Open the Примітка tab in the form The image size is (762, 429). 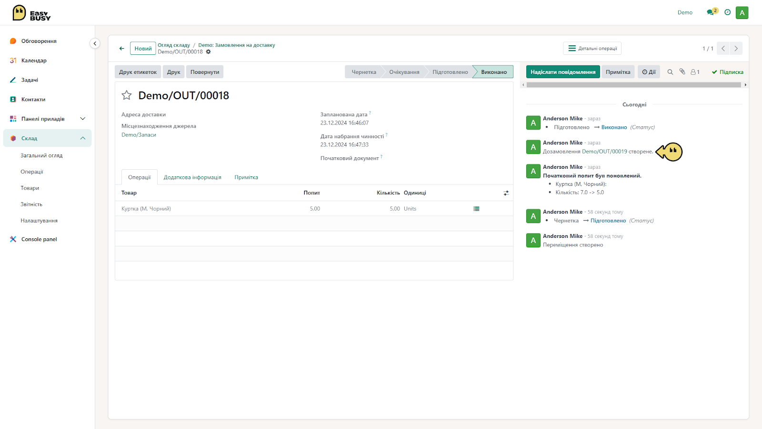246,177
